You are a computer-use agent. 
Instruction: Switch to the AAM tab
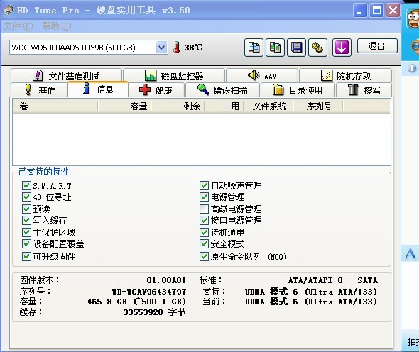[262, 76]
